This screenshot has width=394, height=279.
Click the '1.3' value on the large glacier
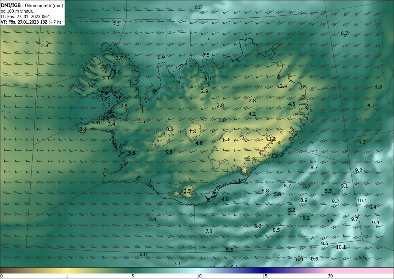[x=226, y=139]
